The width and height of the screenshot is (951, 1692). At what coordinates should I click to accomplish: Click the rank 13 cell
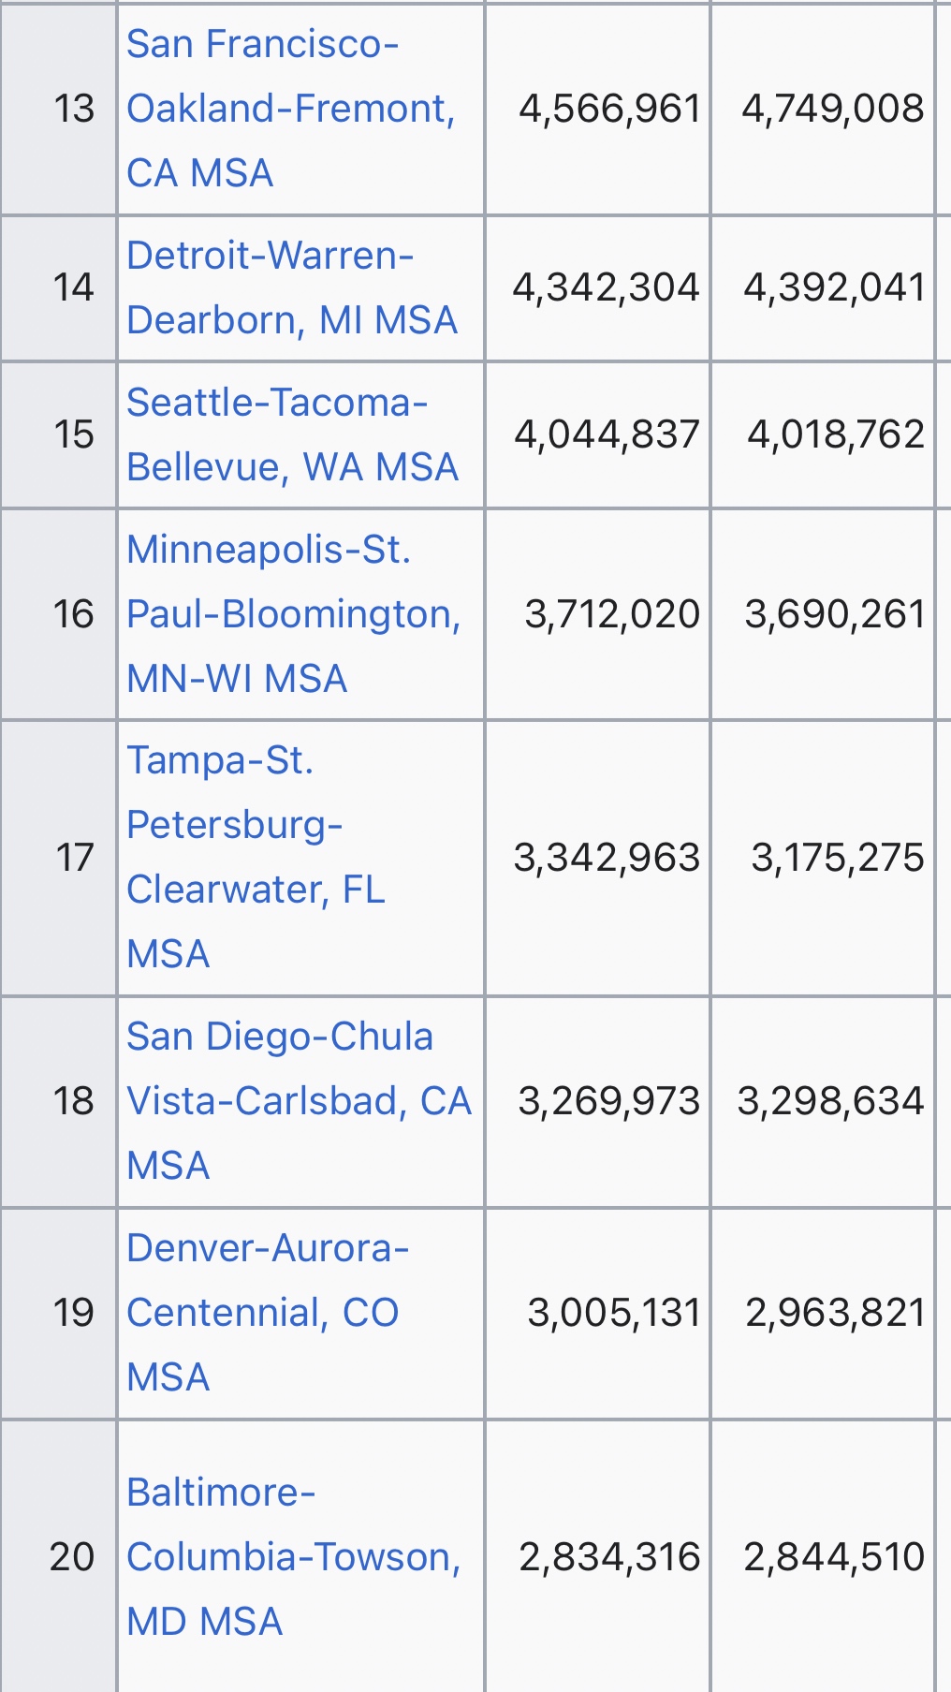[x=74, y=109]
